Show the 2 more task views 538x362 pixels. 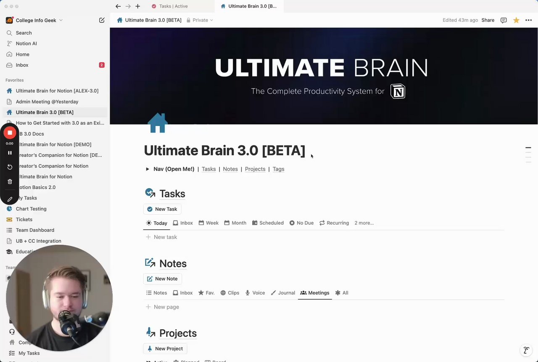[364, 223]
